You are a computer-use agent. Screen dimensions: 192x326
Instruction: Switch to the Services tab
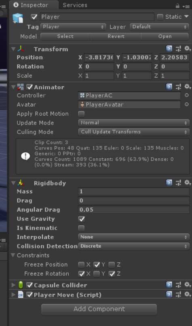tap(75, 5)
